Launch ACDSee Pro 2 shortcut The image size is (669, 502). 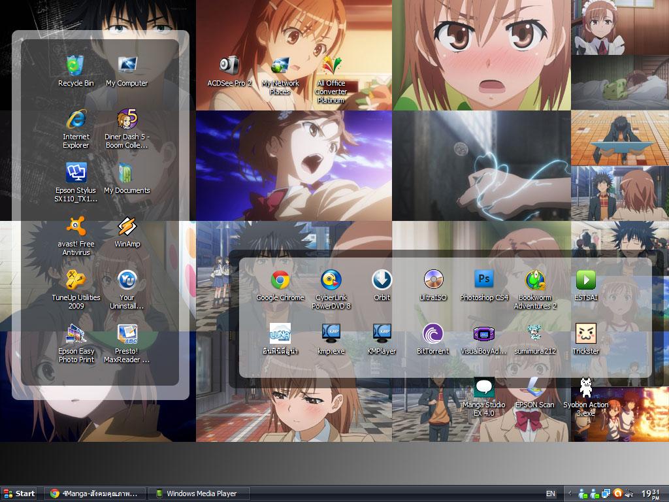point(229,71)
